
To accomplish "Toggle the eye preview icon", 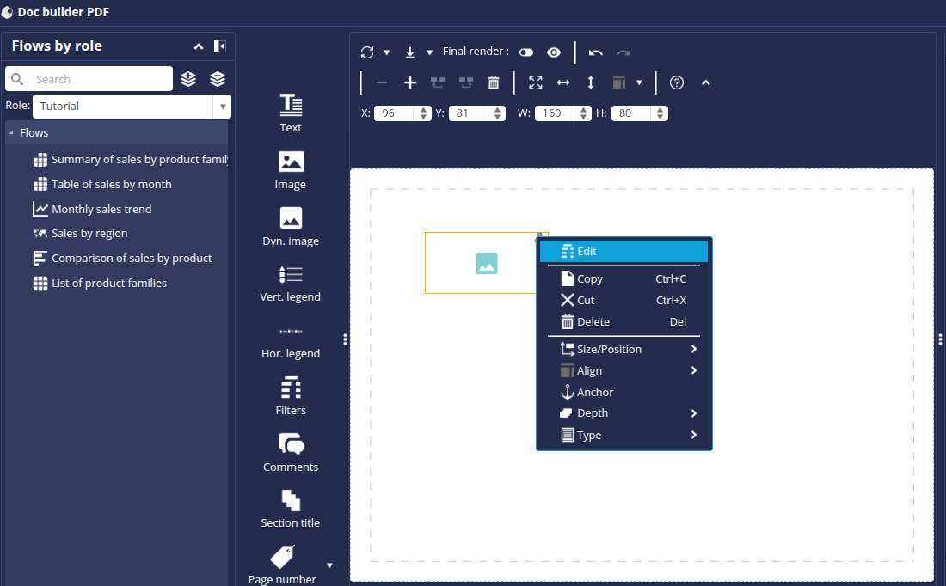I will [554, 52].
